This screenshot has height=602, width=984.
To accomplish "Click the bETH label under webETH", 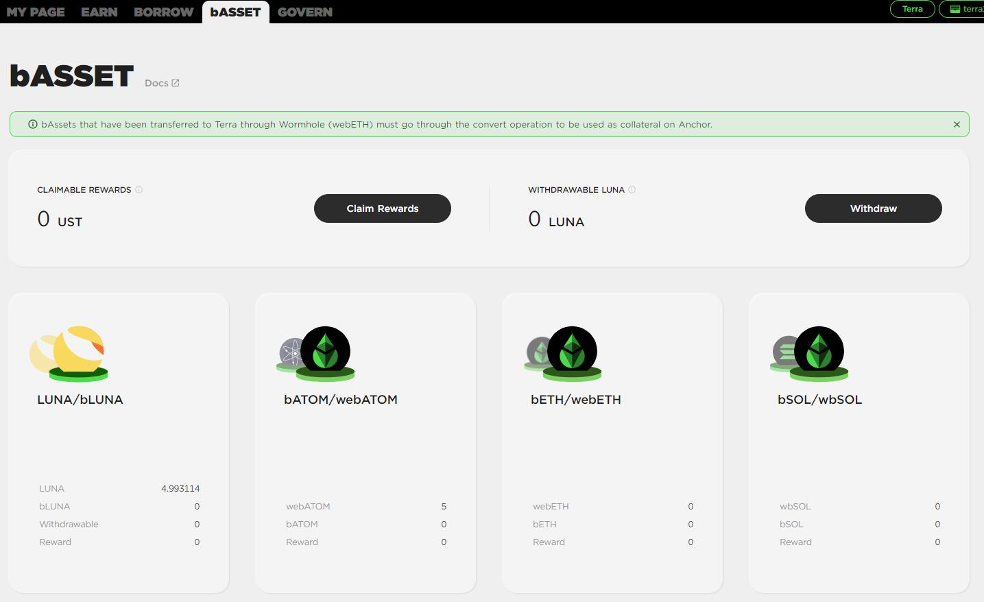I will tap(545, 525).
